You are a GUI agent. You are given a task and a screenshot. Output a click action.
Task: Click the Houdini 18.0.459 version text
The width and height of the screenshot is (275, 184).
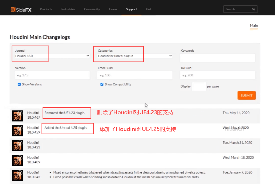[34, 130]
